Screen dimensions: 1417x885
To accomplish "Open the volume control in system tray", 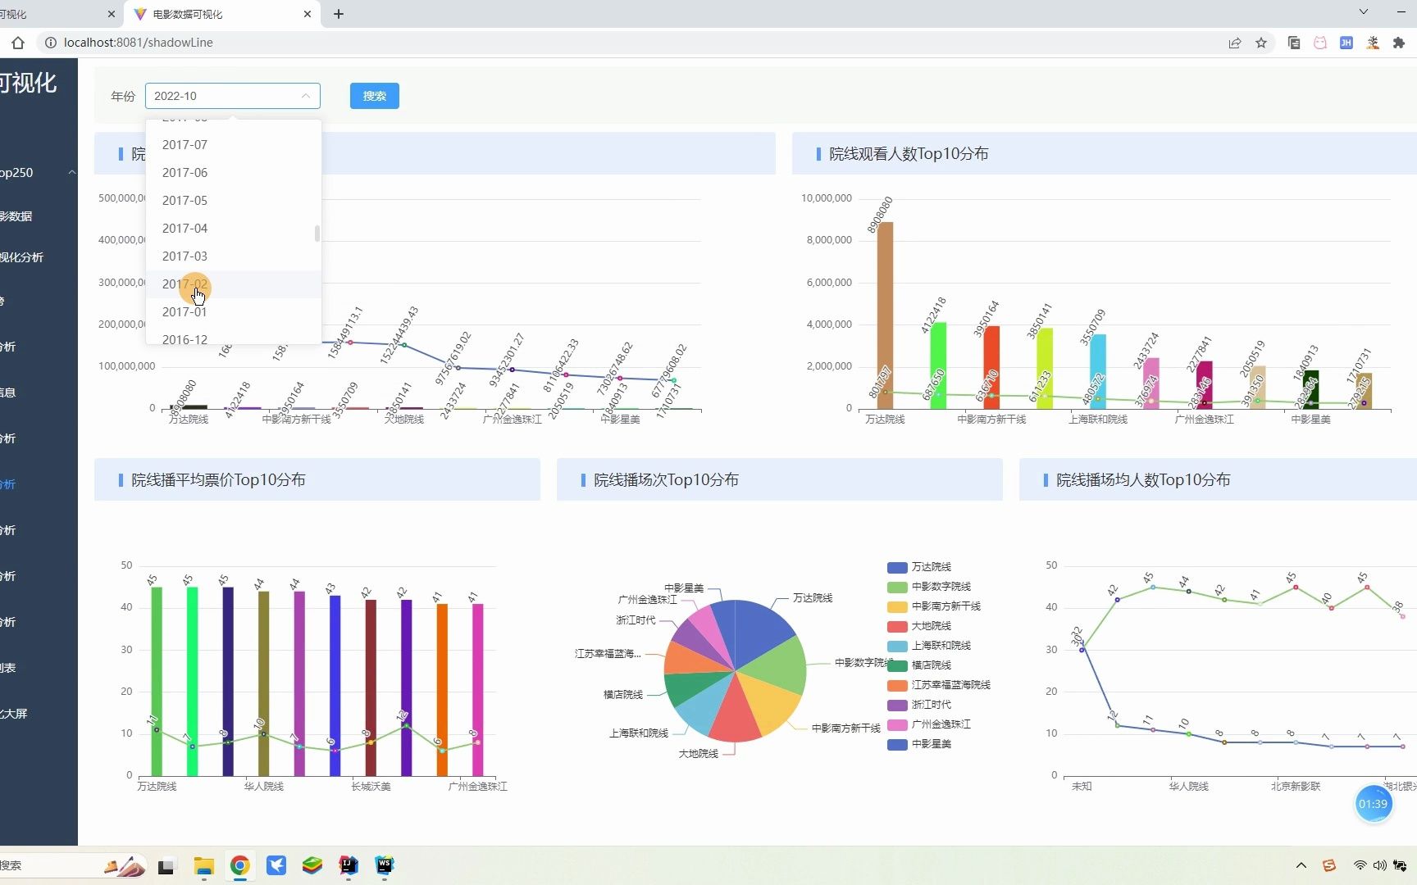I will tap(1379, 865).
